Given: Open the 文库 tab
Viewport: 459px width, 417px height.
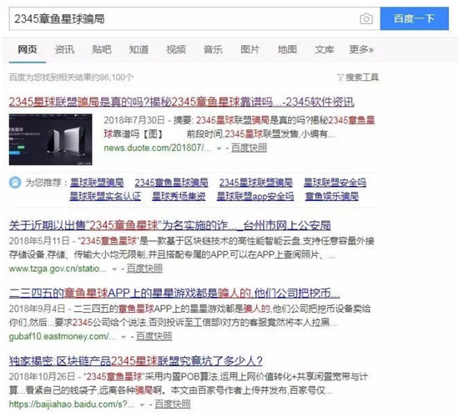Looking at the screenshot, I should click(325, 49).
